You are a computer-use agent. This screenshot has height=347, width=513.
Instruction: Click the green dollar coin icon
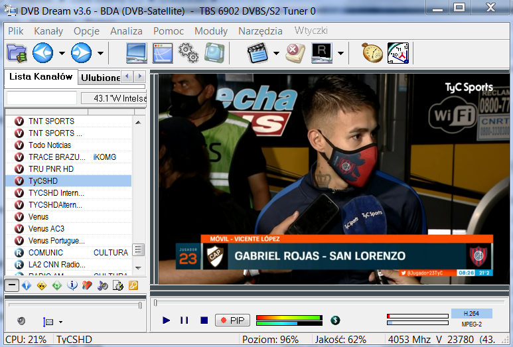click(335, 320)
